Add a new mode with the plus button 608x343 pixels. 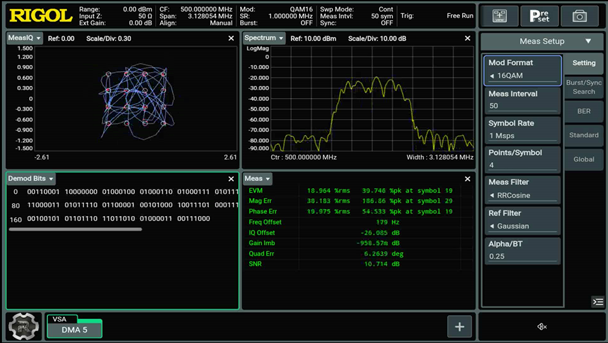coord(459,327)
